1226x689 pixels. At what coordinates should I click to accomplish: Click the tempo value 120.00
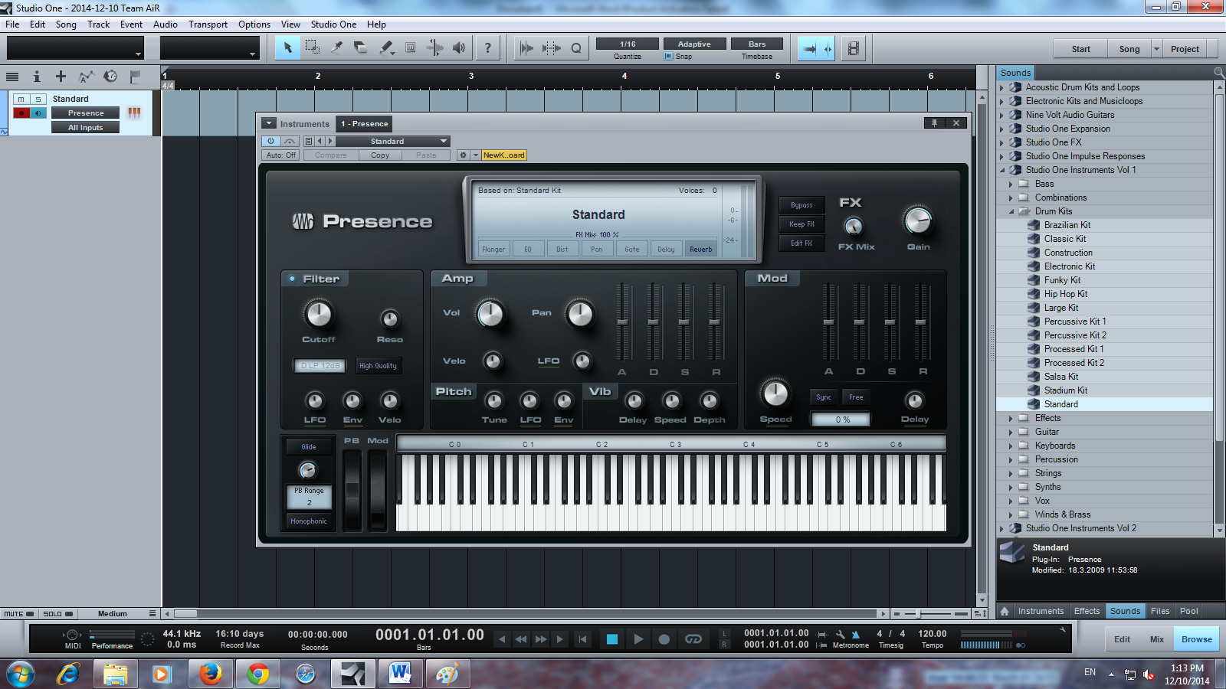pyautogui.click(x=932, y=633)
